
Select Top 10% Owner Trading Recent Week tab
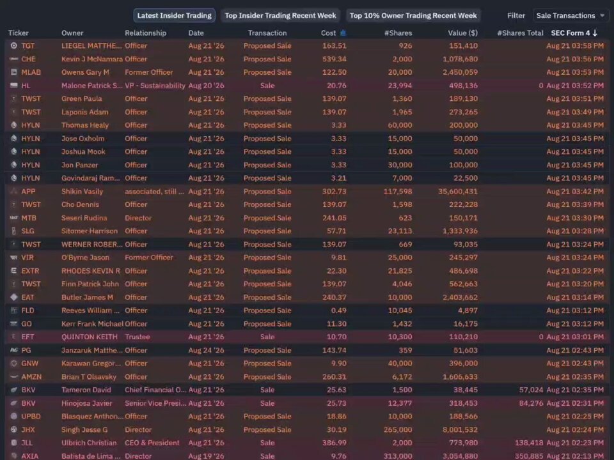413,15
